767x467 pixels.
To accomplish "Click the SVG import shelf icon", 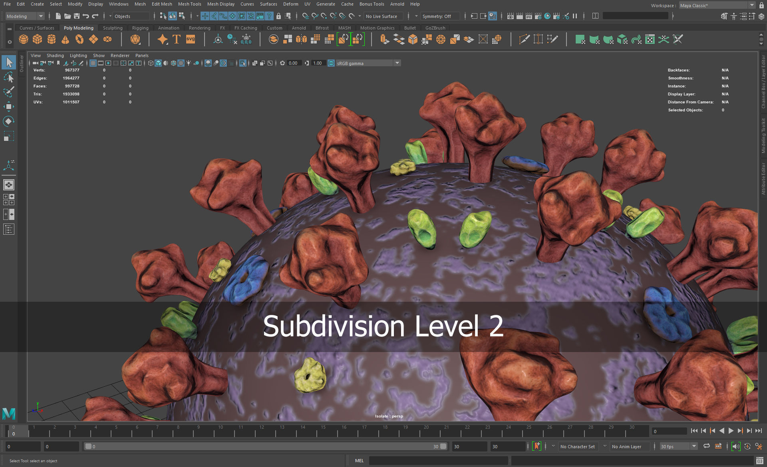I will [x=191, y=40].
